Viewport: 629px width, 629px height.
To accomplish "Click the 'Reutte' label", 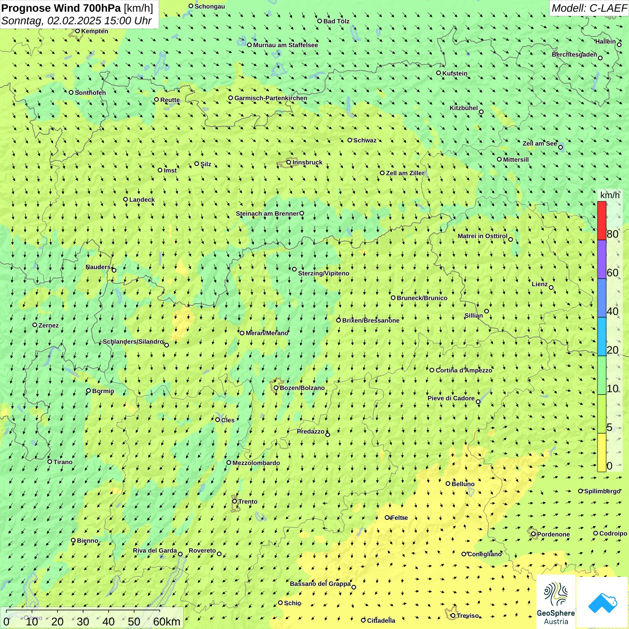I will (x=170, y=100).
